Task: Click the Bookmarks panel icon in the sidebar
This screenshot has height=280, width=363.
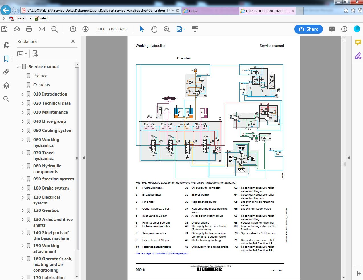Action: point(6,59)
